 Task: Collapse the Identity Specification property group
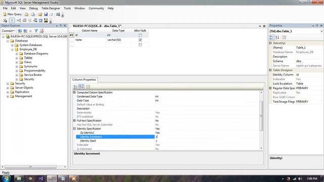click(x=74, y=128)
